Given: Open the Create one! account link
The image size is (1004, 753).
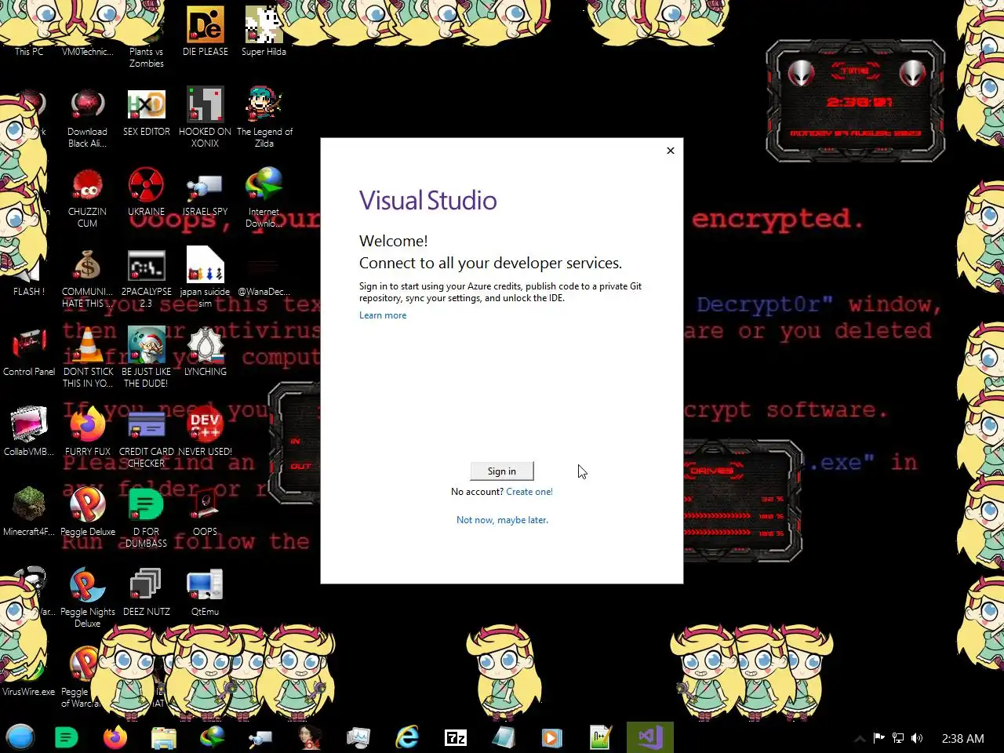Looking at the screenshot, I should tap(529, 492).
